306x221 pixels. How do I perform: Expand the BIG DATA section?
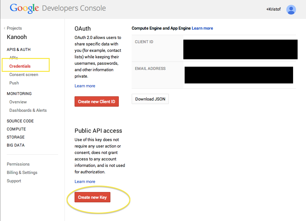[15, 145]
